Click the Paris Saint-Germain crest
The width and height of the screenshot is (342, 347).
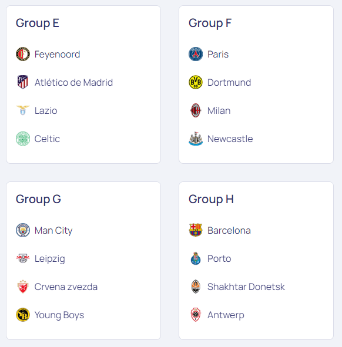point(196,54)
